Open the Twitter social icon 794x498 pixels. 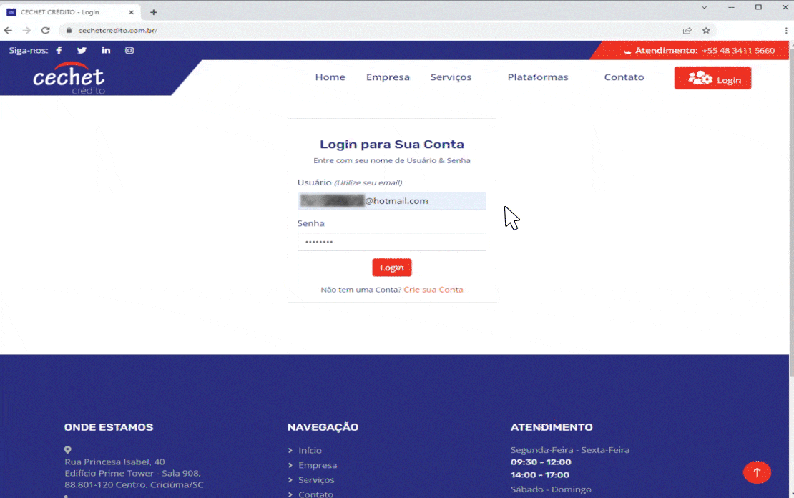tap(82, 51)
